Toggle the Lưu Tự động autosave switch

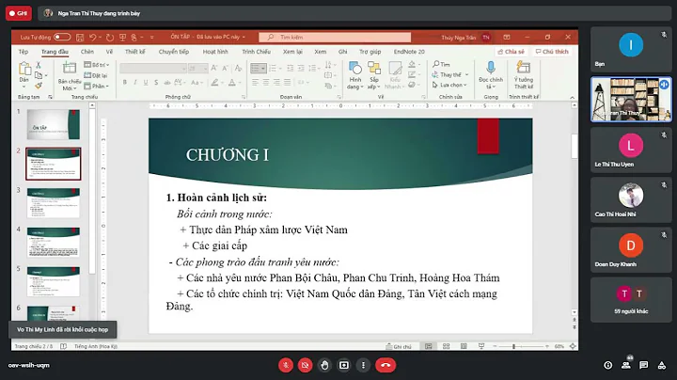pos(62,37)
